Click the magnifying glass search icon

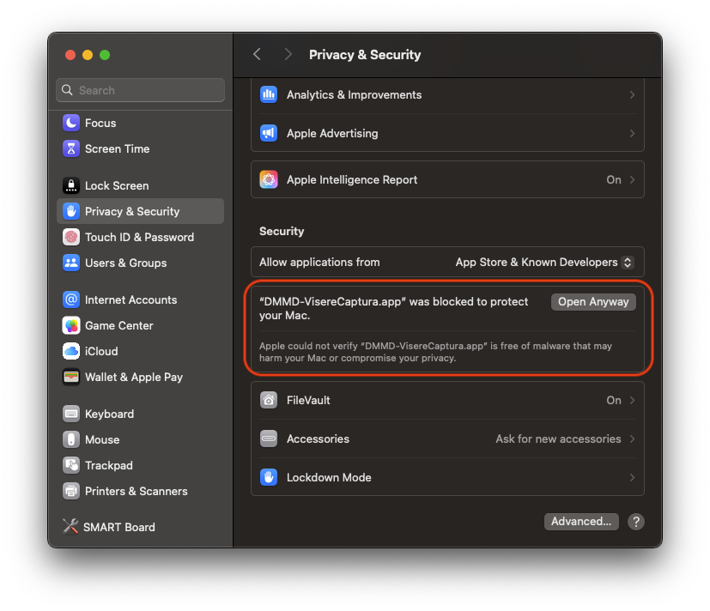(67, 89)
